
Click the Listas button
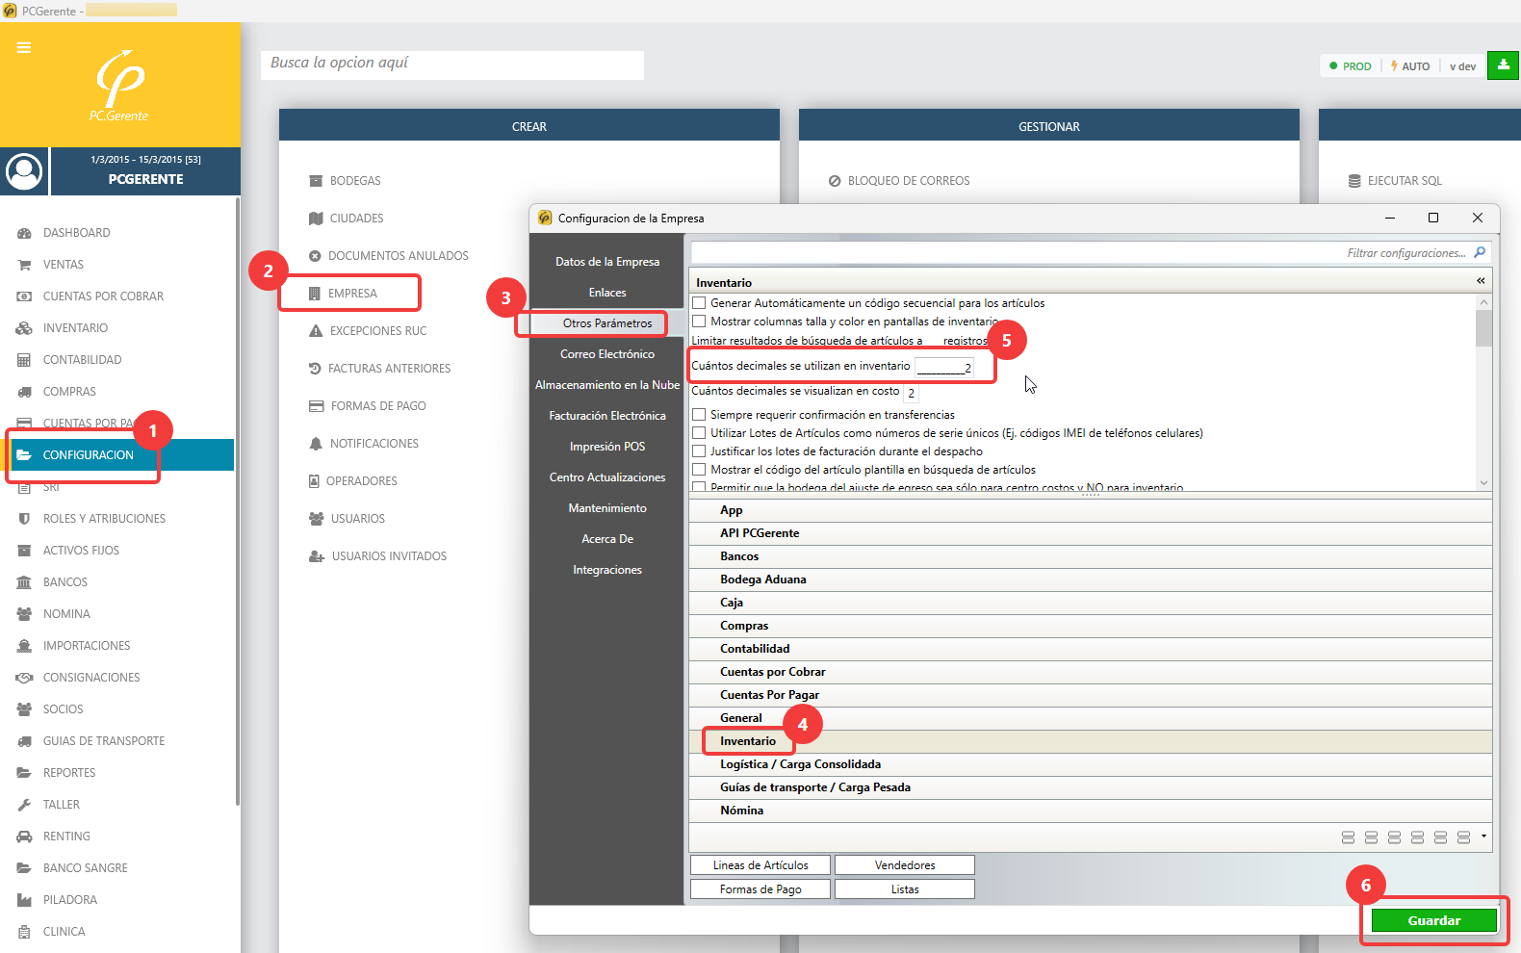905,889
